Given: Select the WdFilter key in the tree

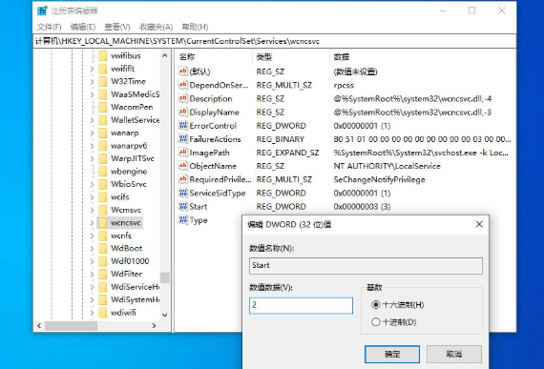Looking at the screenshot, I should pos(126,274).
